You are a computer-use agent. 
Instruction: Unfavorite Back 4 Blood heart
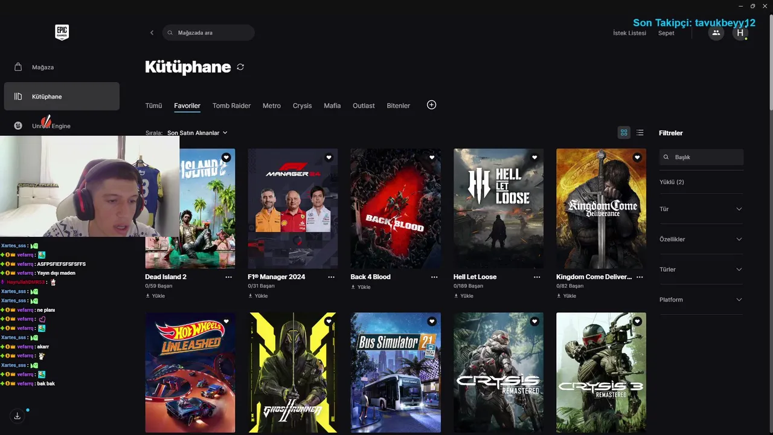(432, 158)
